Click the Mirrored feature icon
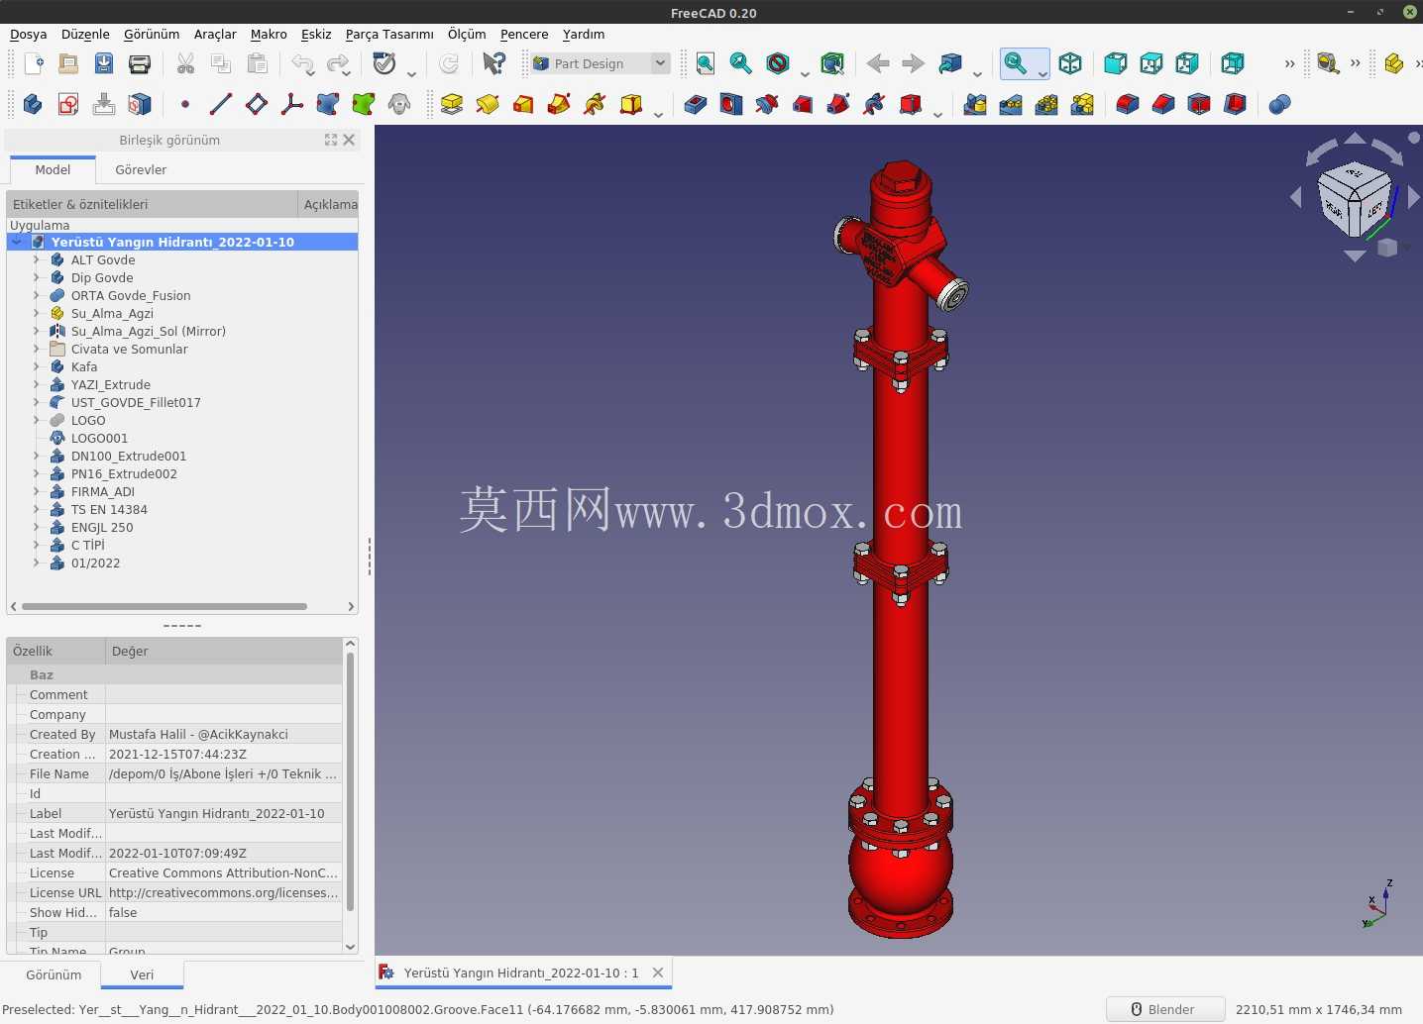 coord(975,104)
